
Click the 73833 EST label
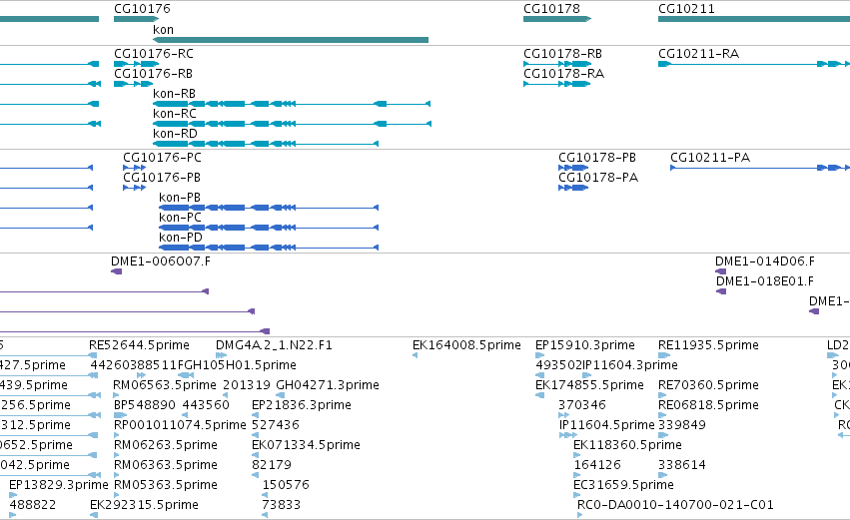click(281, 505)
